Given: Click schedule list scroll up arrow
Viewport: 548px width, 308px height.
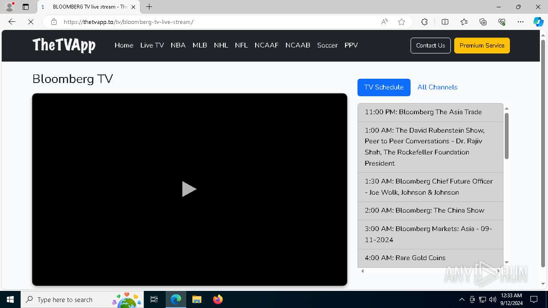Looking at the screenshot, I should coord(506,109).
